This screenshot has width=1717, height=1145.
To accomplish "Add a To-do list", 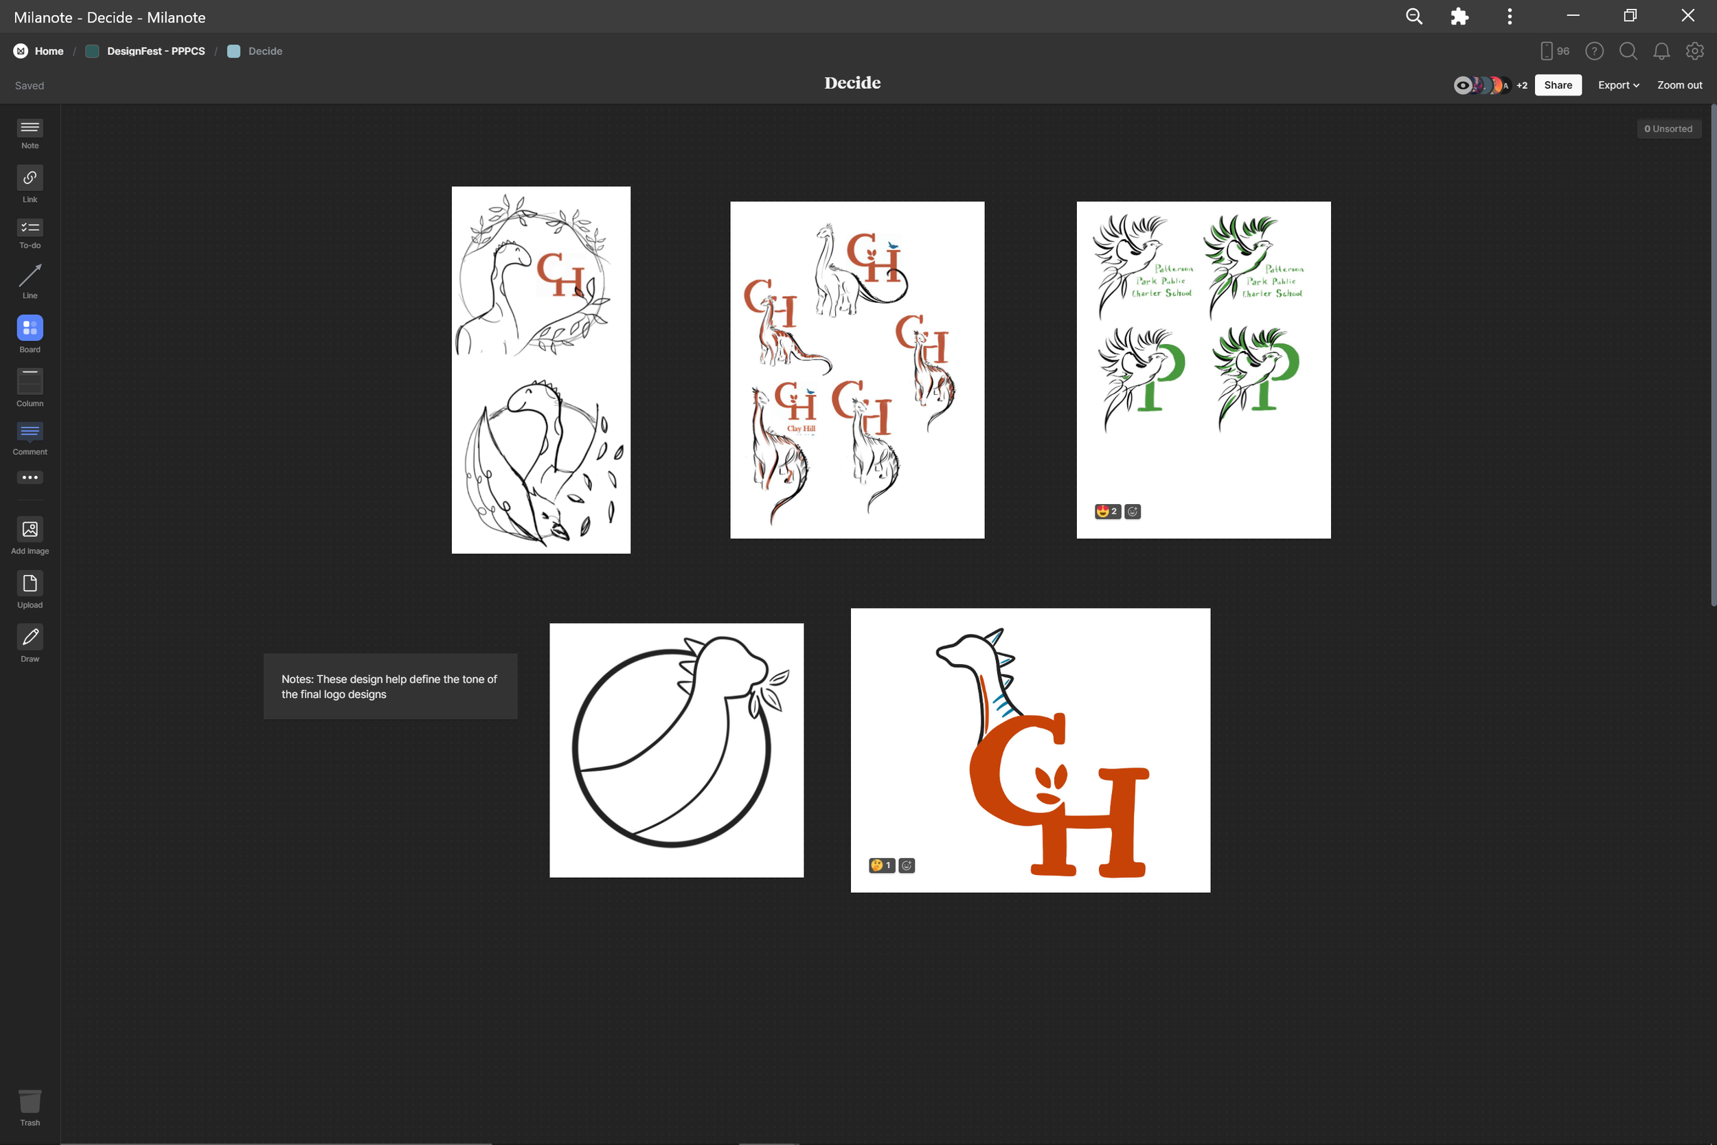I will (x=30, y=234).
